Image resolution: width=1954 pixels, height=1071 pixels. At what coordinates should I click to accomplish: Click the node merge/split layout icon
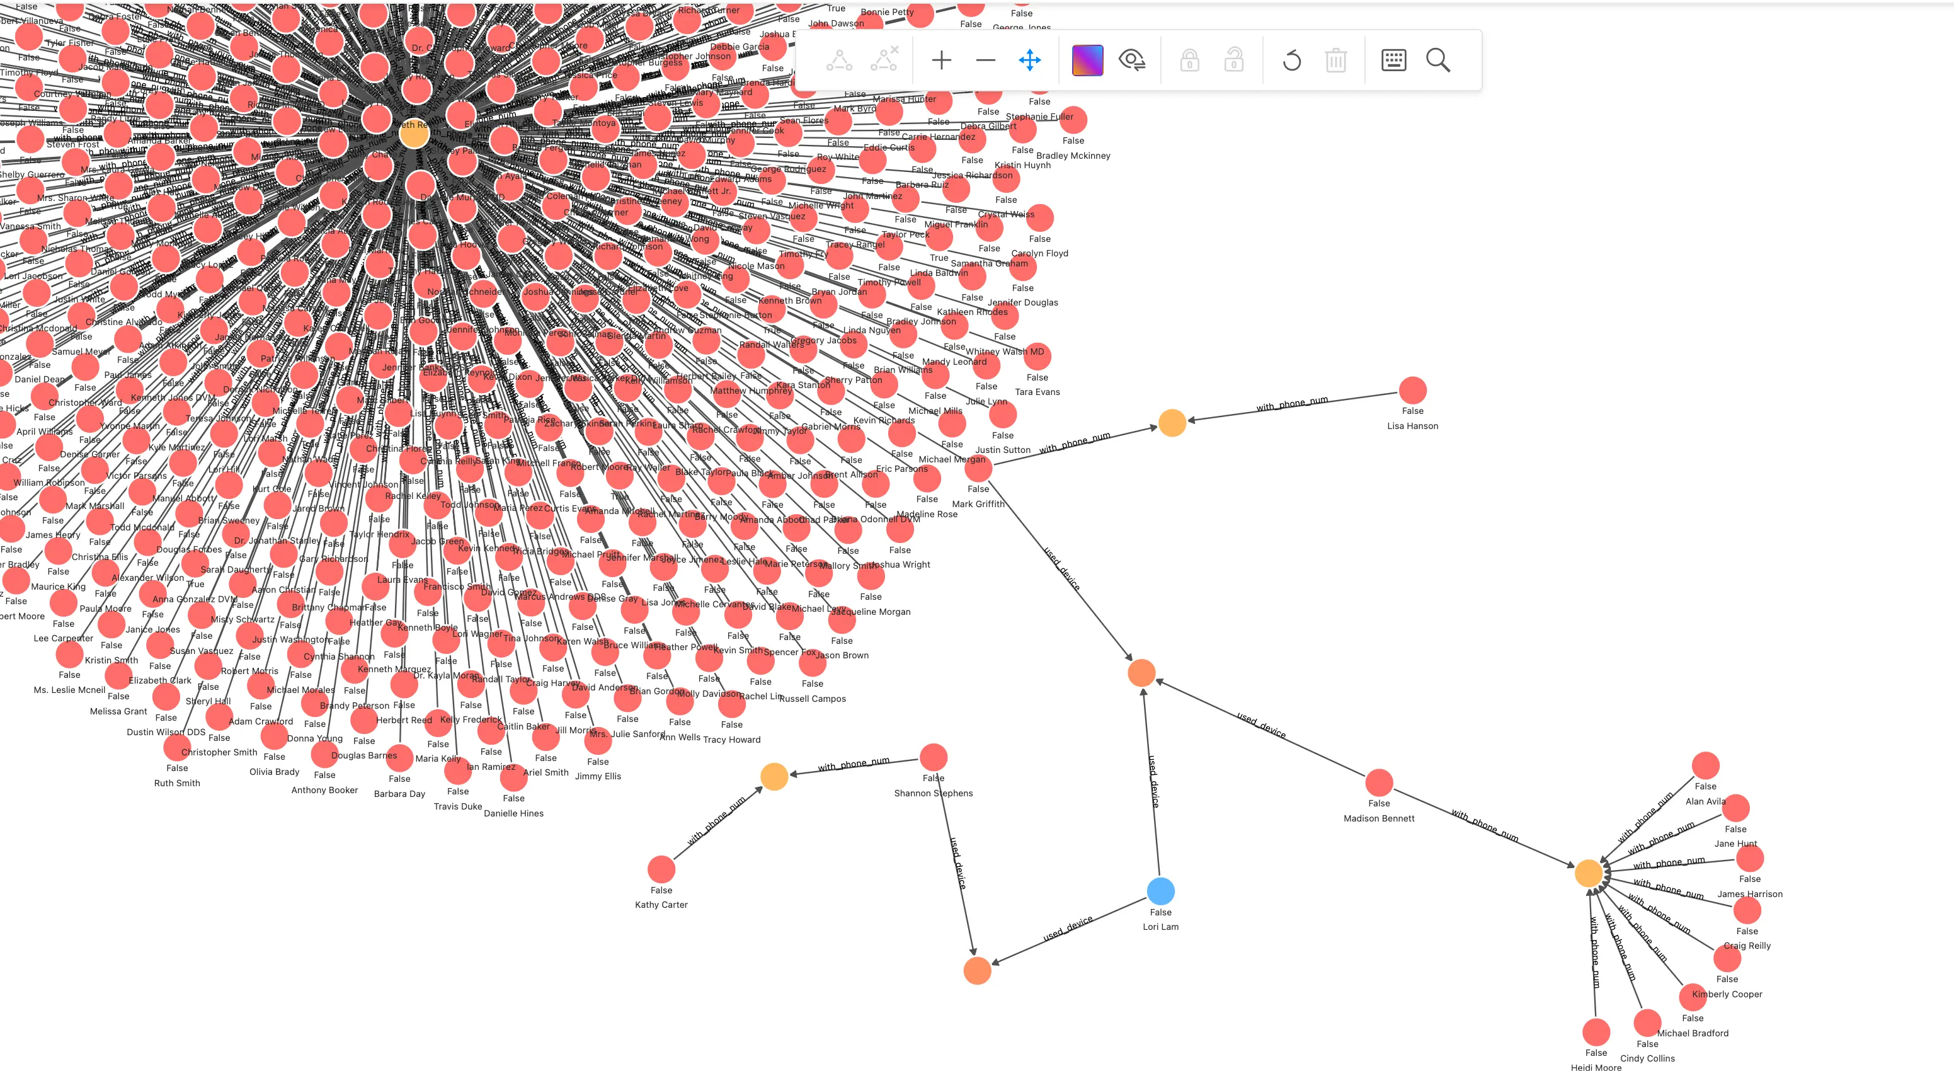(x=838, y=59)
